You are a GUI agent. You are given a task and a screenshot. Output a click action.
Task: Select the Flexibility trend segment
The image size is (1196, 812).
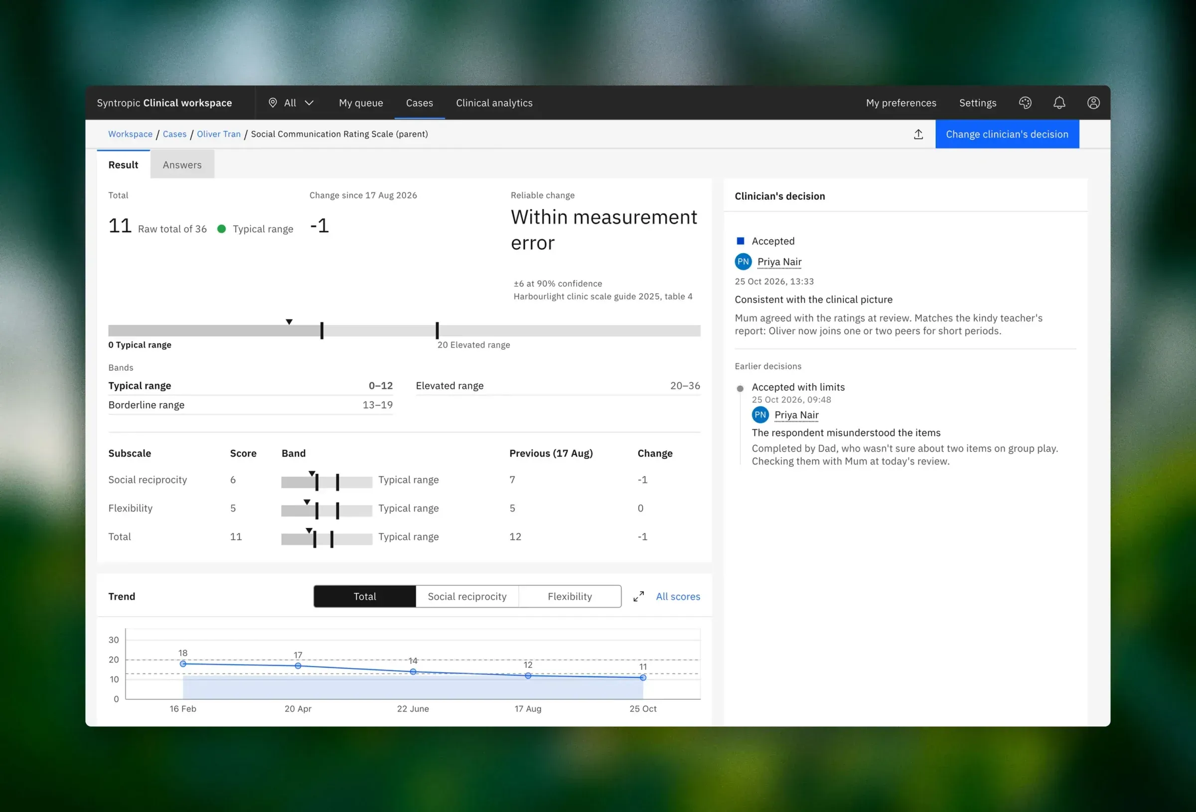[x=570, y=596]
